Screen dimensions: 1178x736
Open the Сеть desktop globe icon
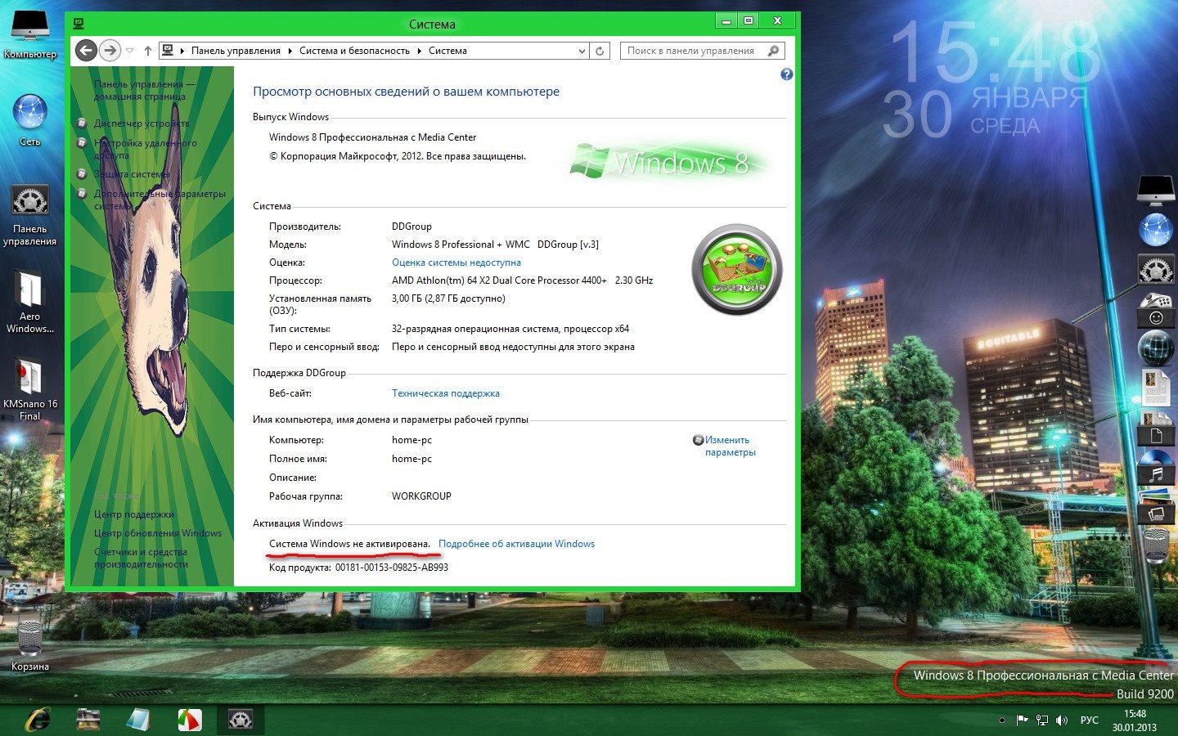(29, 114)
